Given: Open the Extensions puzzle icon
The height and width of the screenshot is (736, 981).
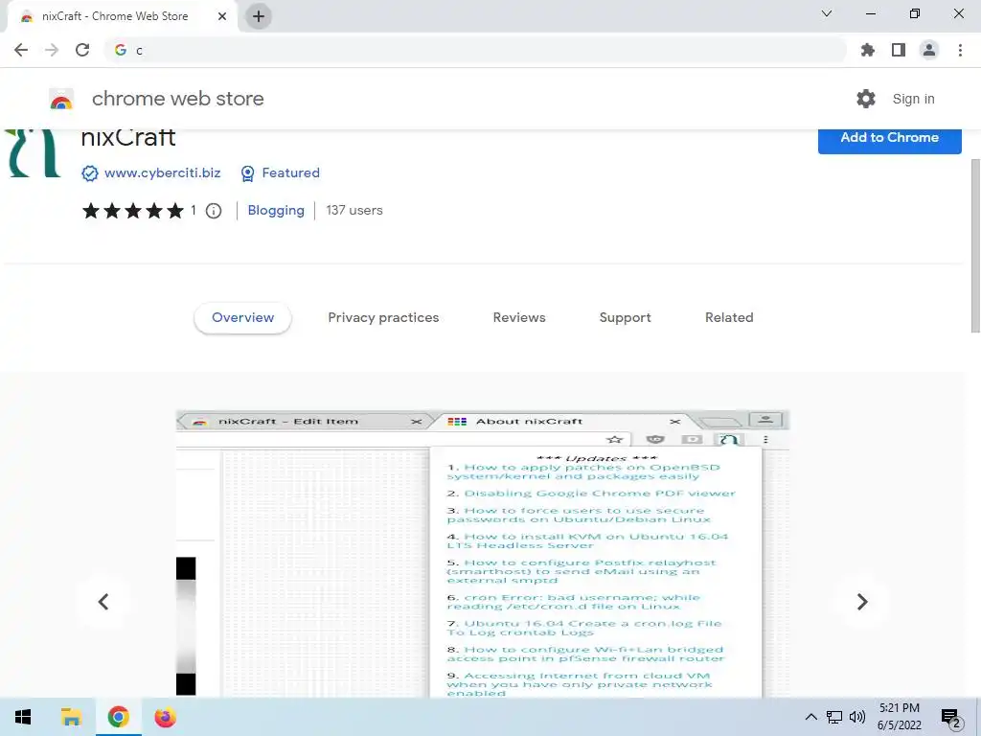Looking at the screenshot, I should point(867,50).
